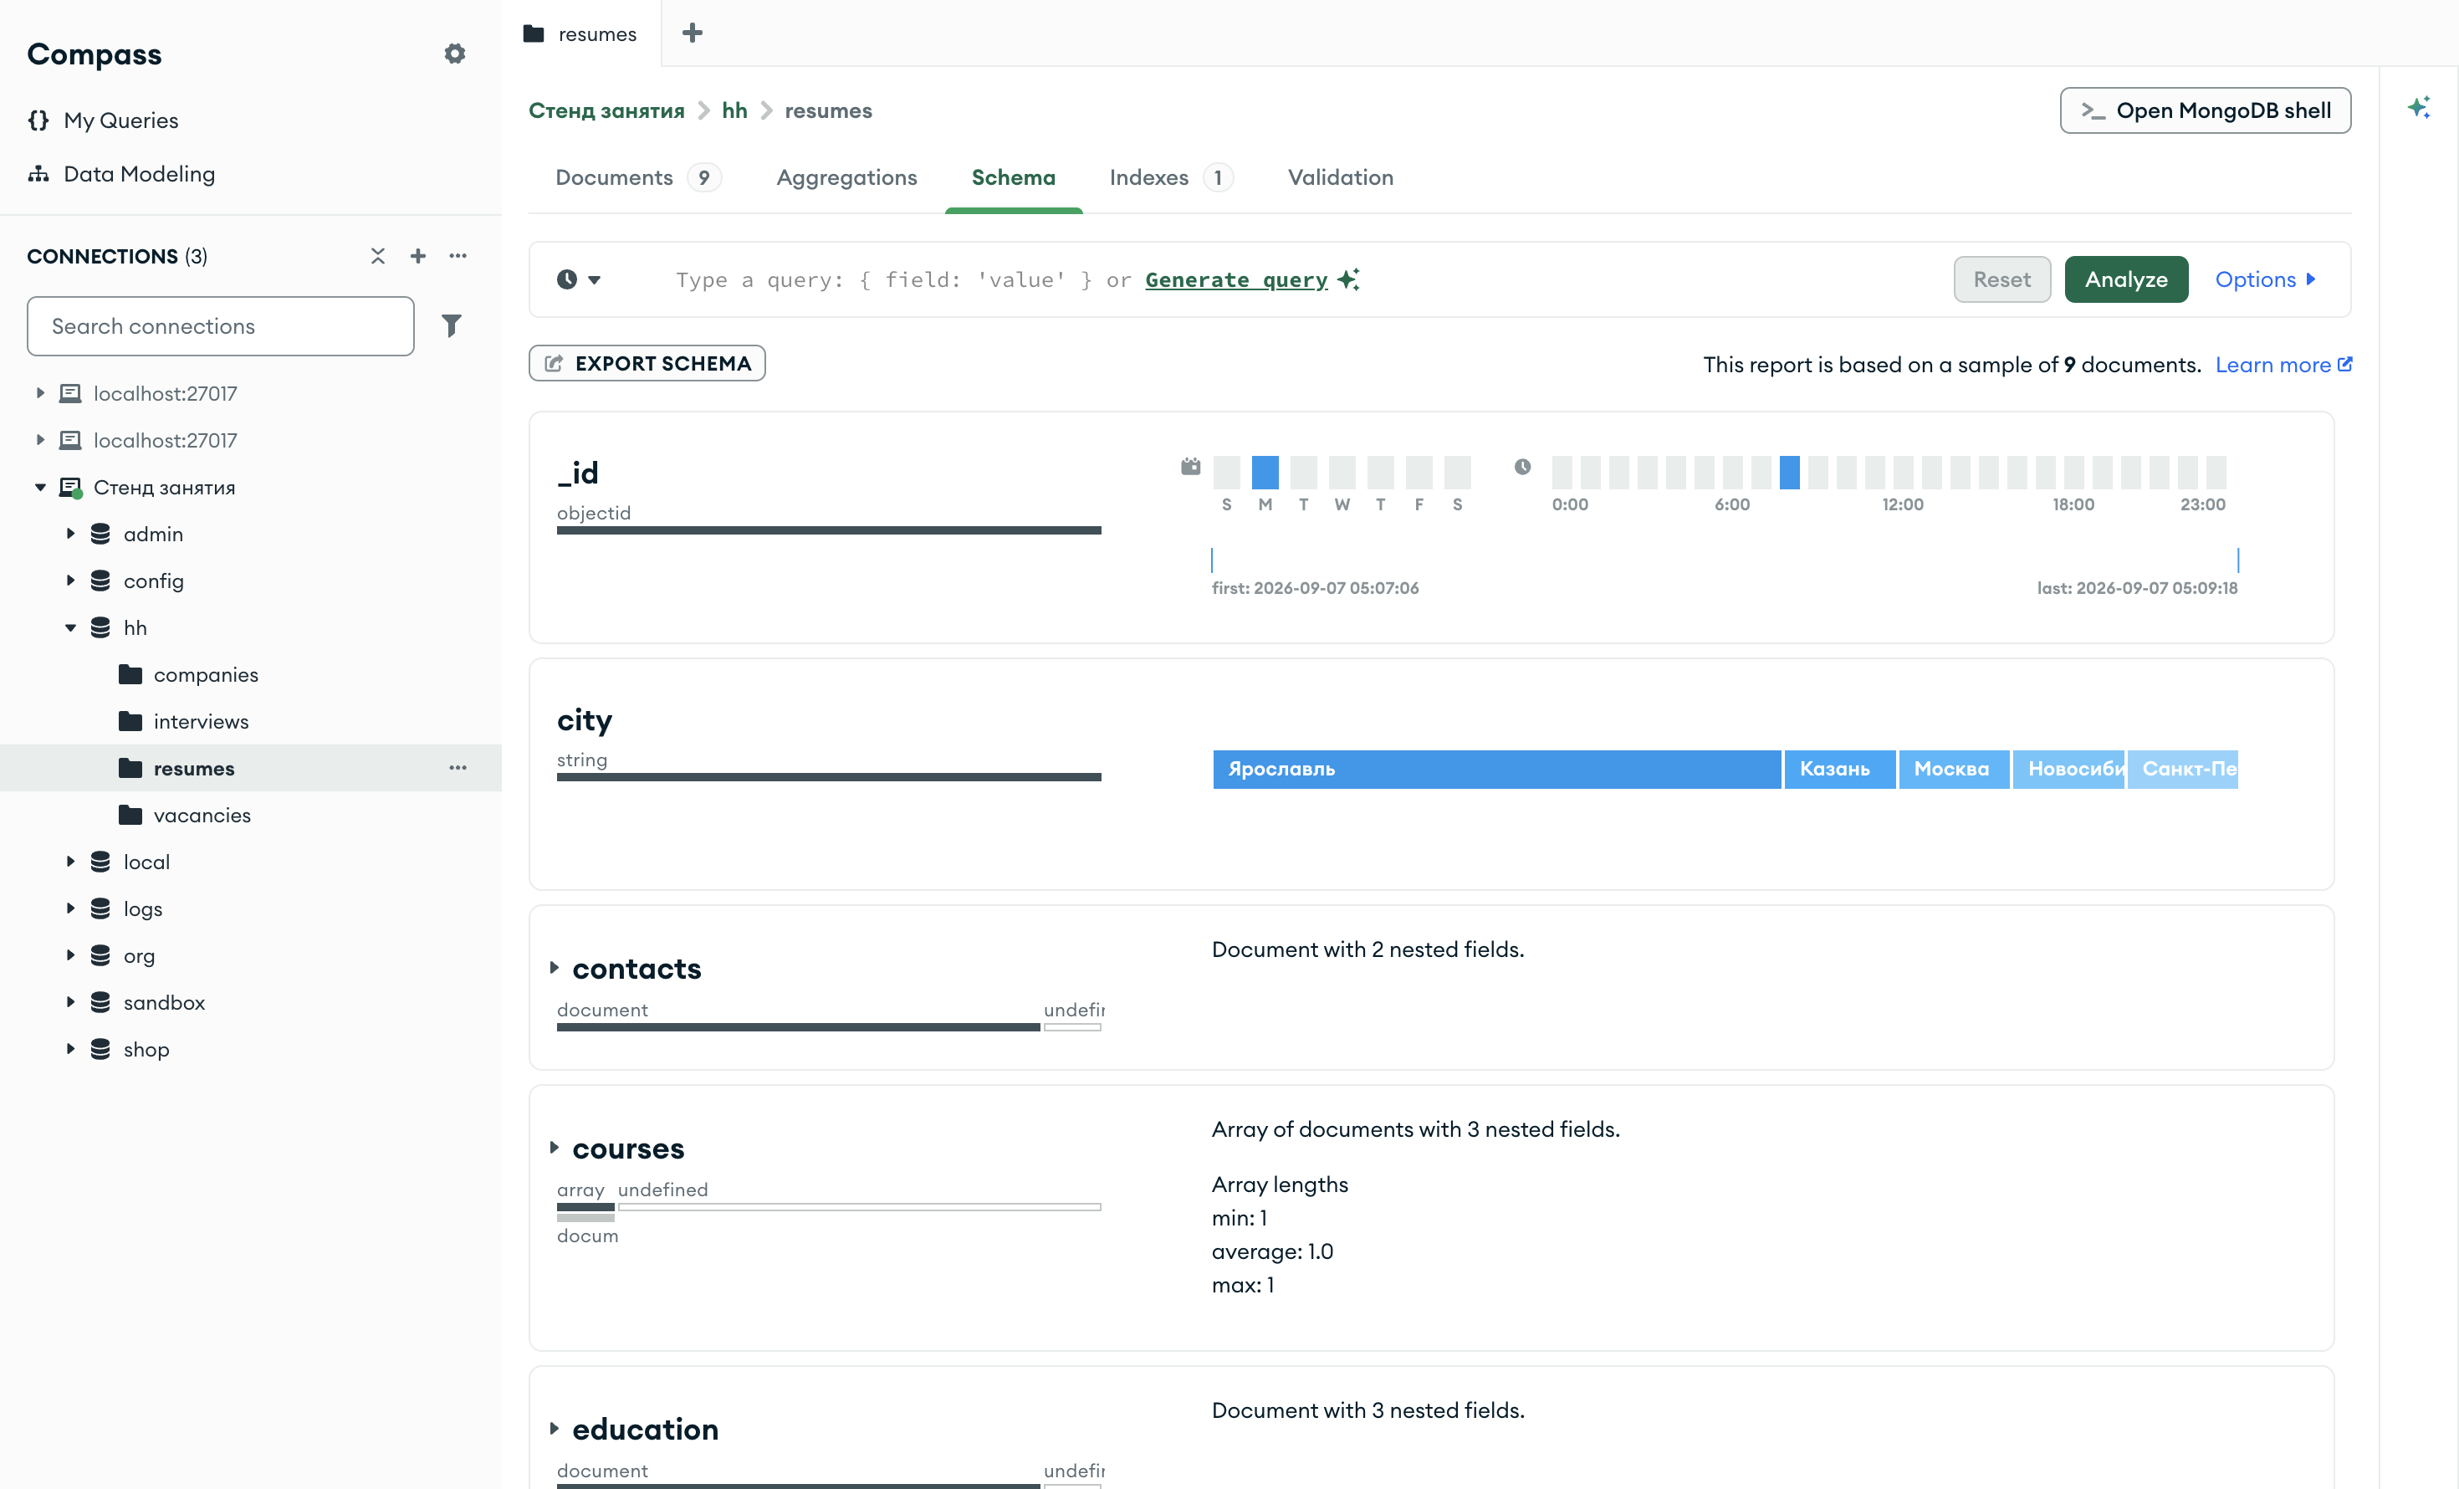2459x1489 pixels.
Task: Click Generate query link
Action: tap(1236, 280)
